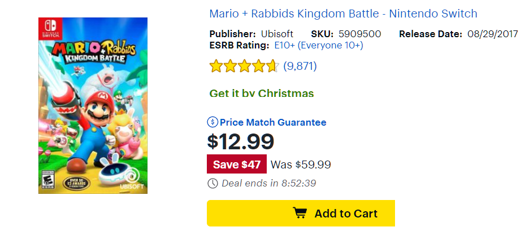Click the first gold rating star
525x240 pixels.
point(216,66)
